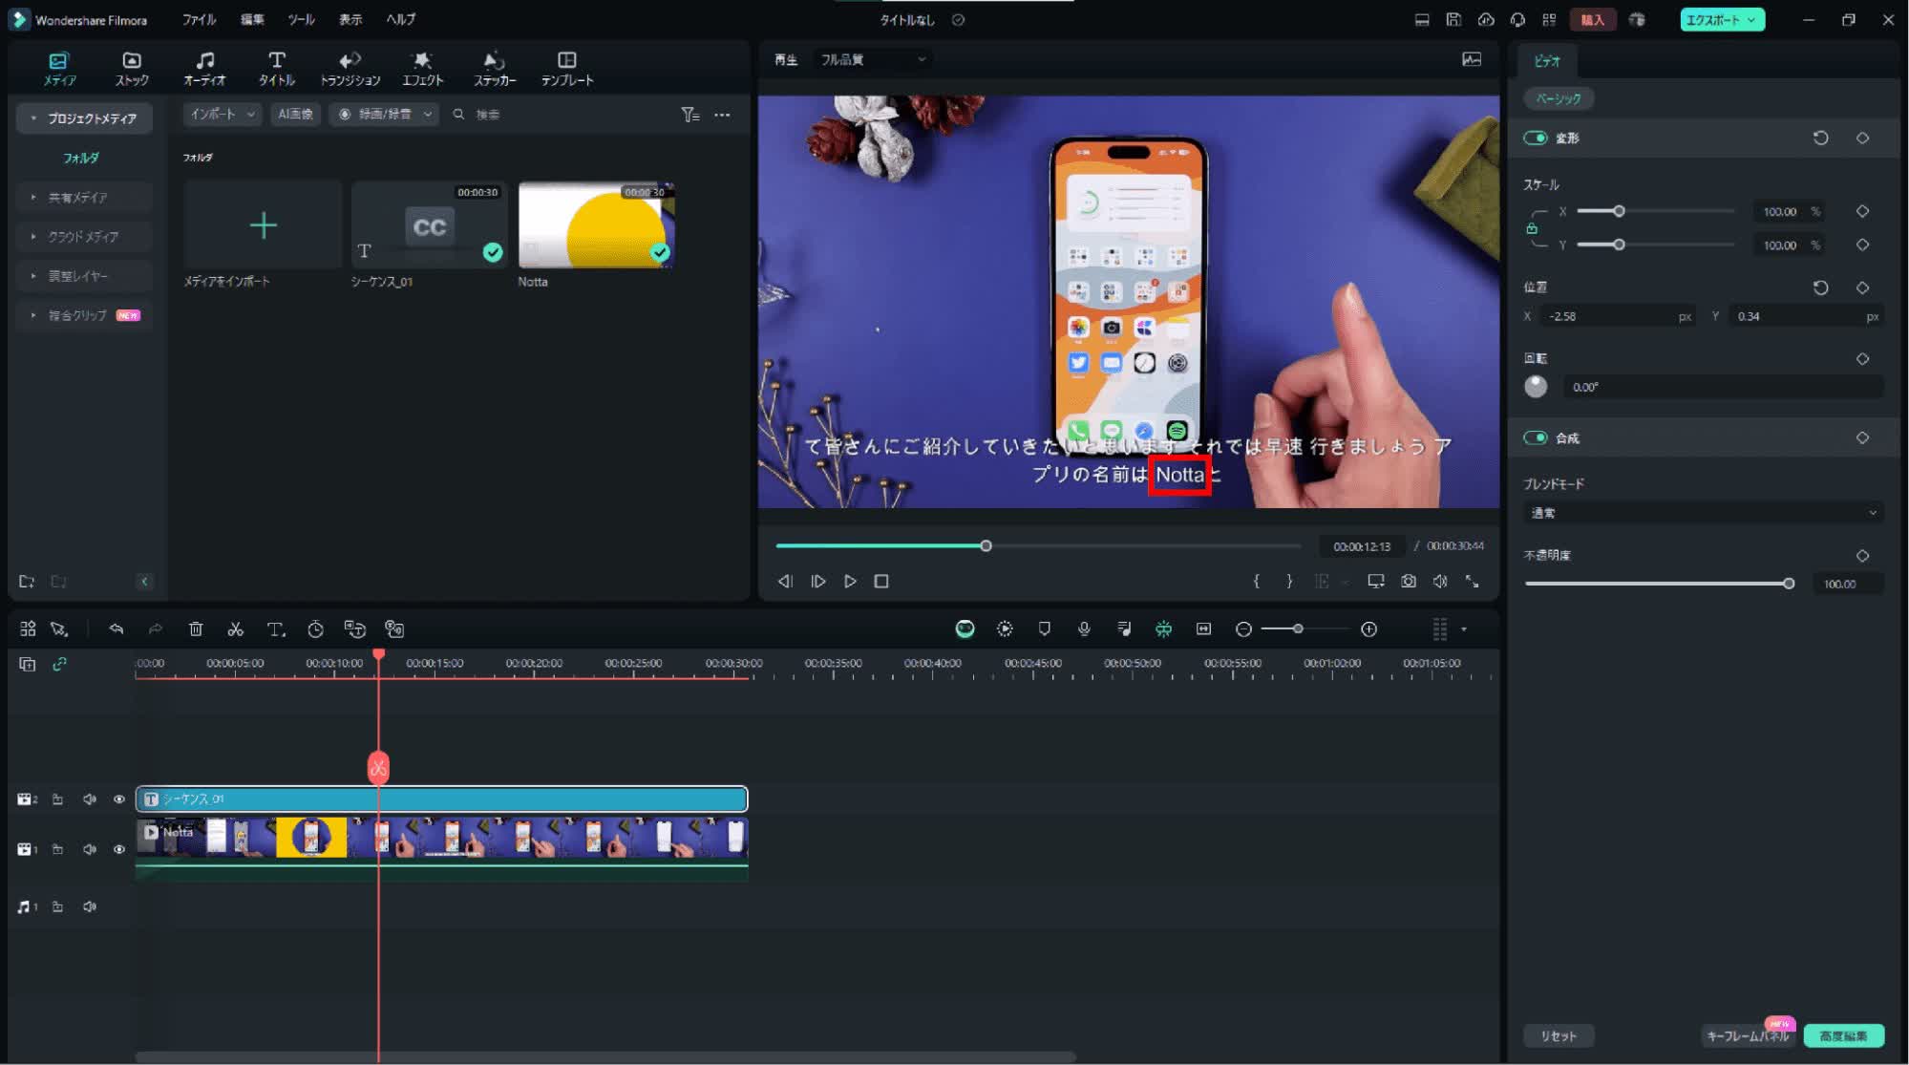Screen dimensions: 1909x1065
Task: Click the timeline voiceover microphone icon
Action: 1084,628
